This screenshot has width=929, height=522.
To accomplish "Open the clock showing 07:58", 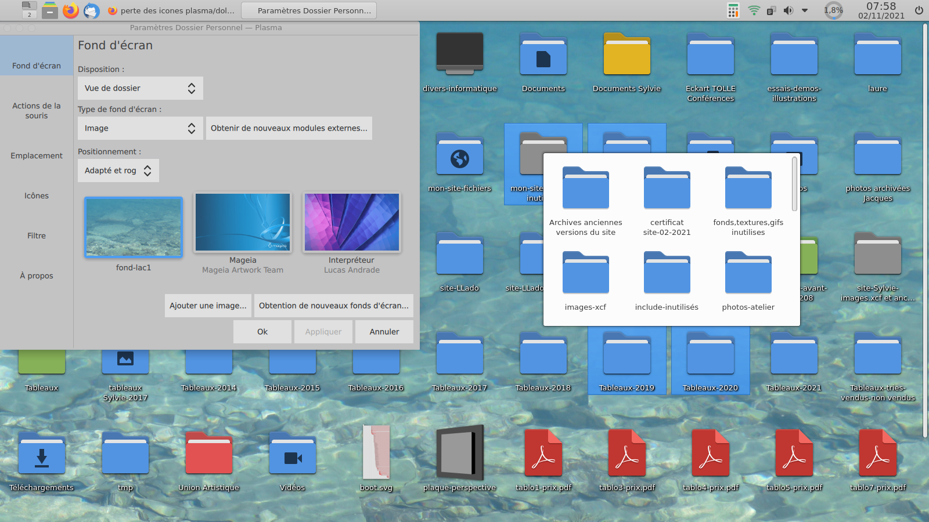I will click(x=881, y=10).
